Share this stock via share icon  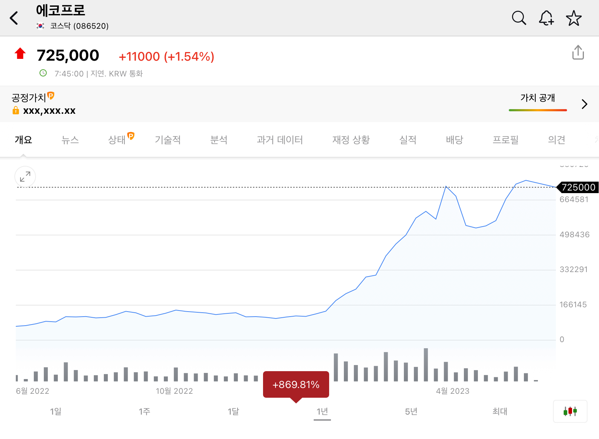578,52
